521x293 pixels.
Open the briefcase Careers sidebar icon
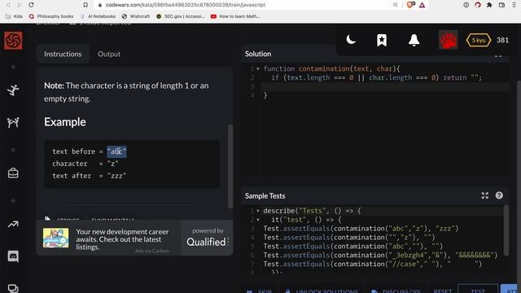pos(13,173)
